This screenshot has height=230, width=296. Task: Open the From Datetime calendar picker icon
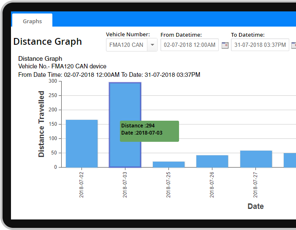[225, 45]
